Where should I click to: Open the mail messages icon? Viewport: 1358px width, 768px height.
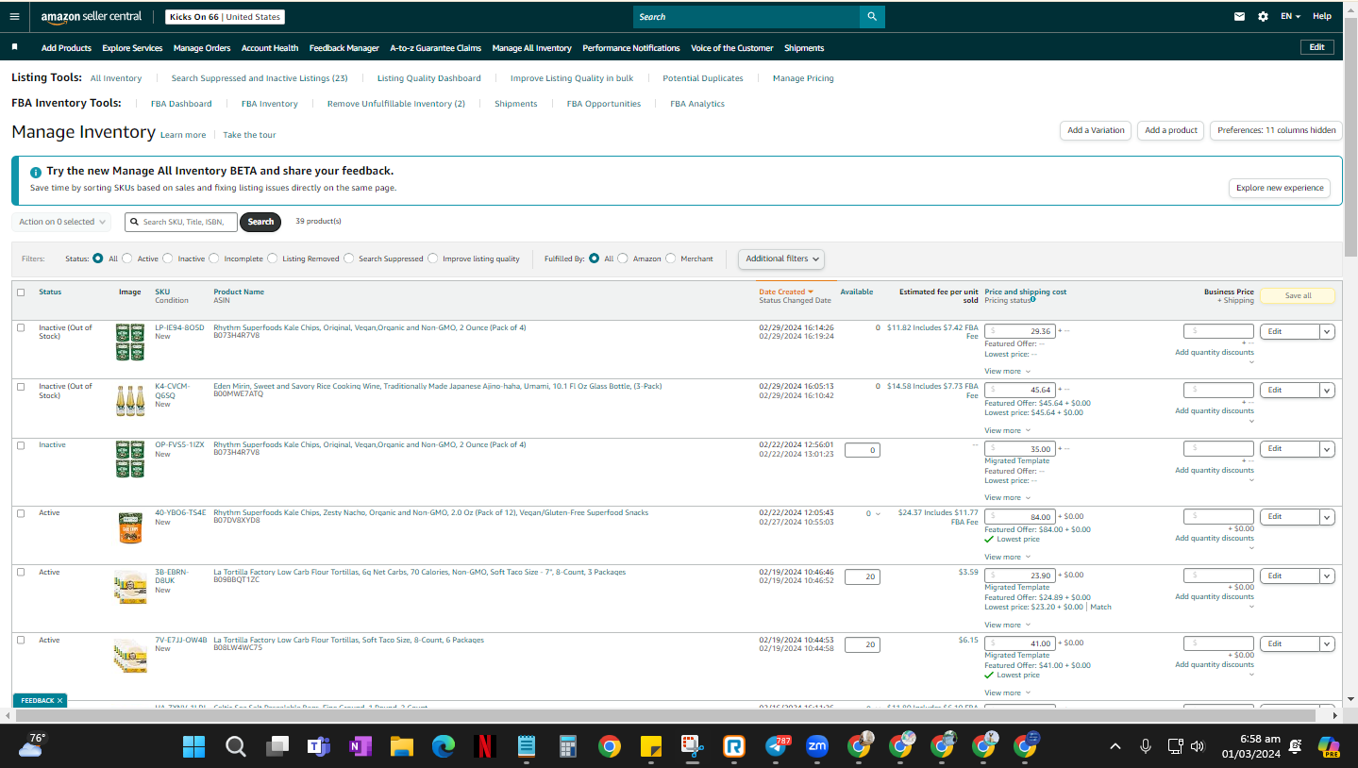click(1240, 16)
